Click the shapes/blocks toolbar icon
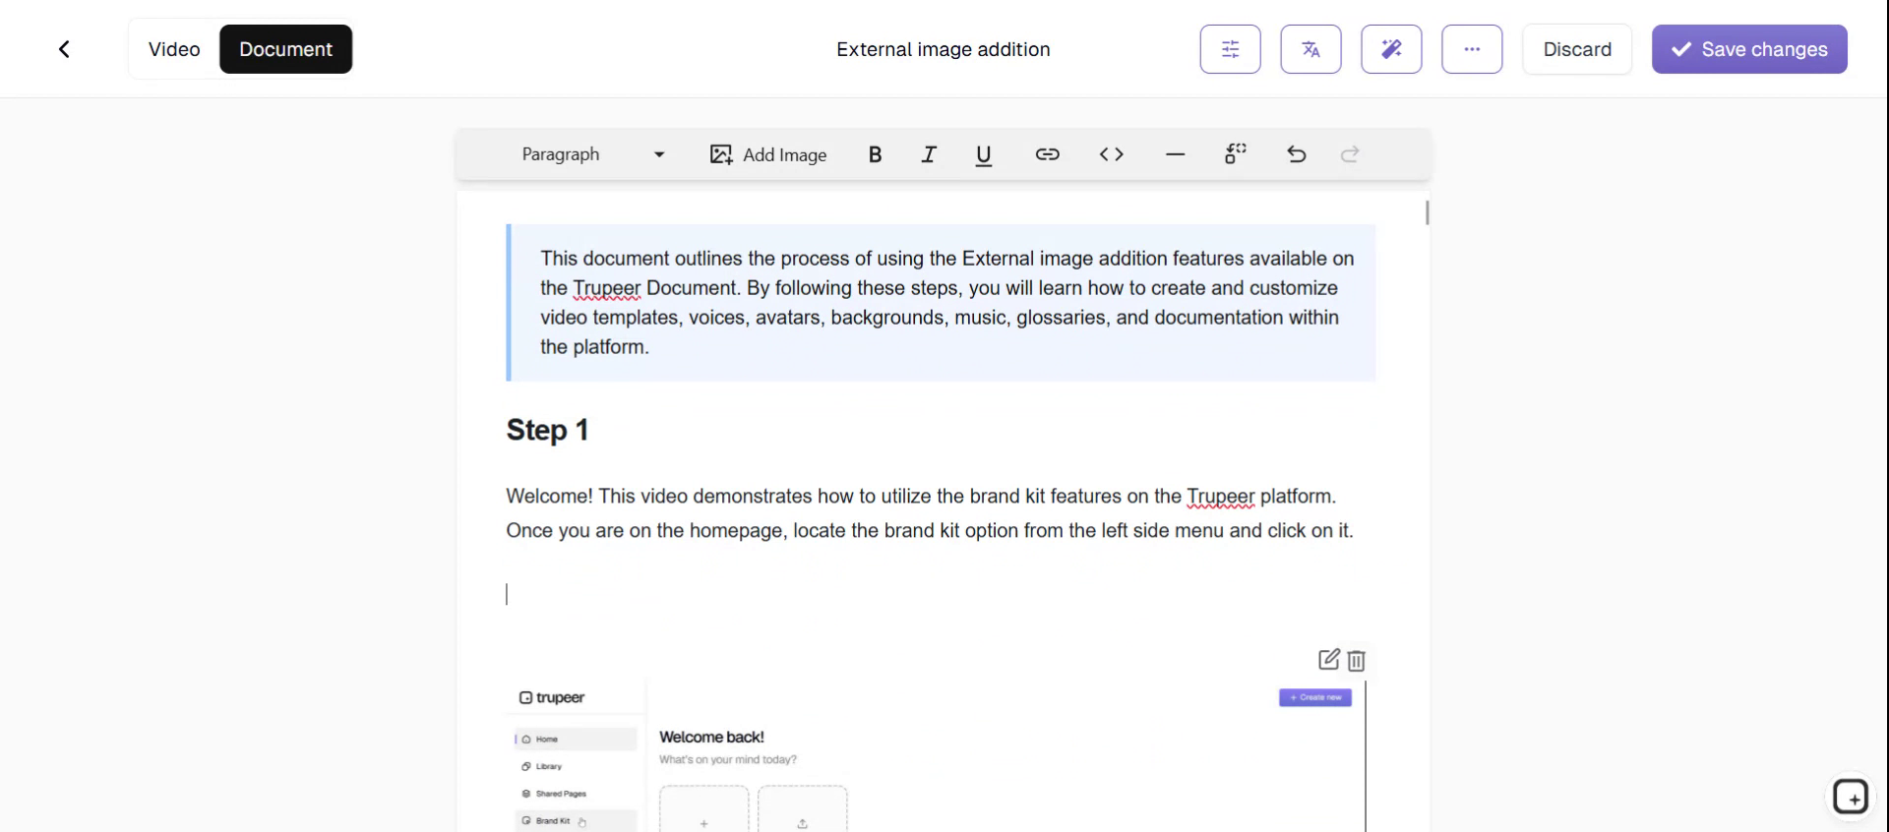 [1236, 153]
